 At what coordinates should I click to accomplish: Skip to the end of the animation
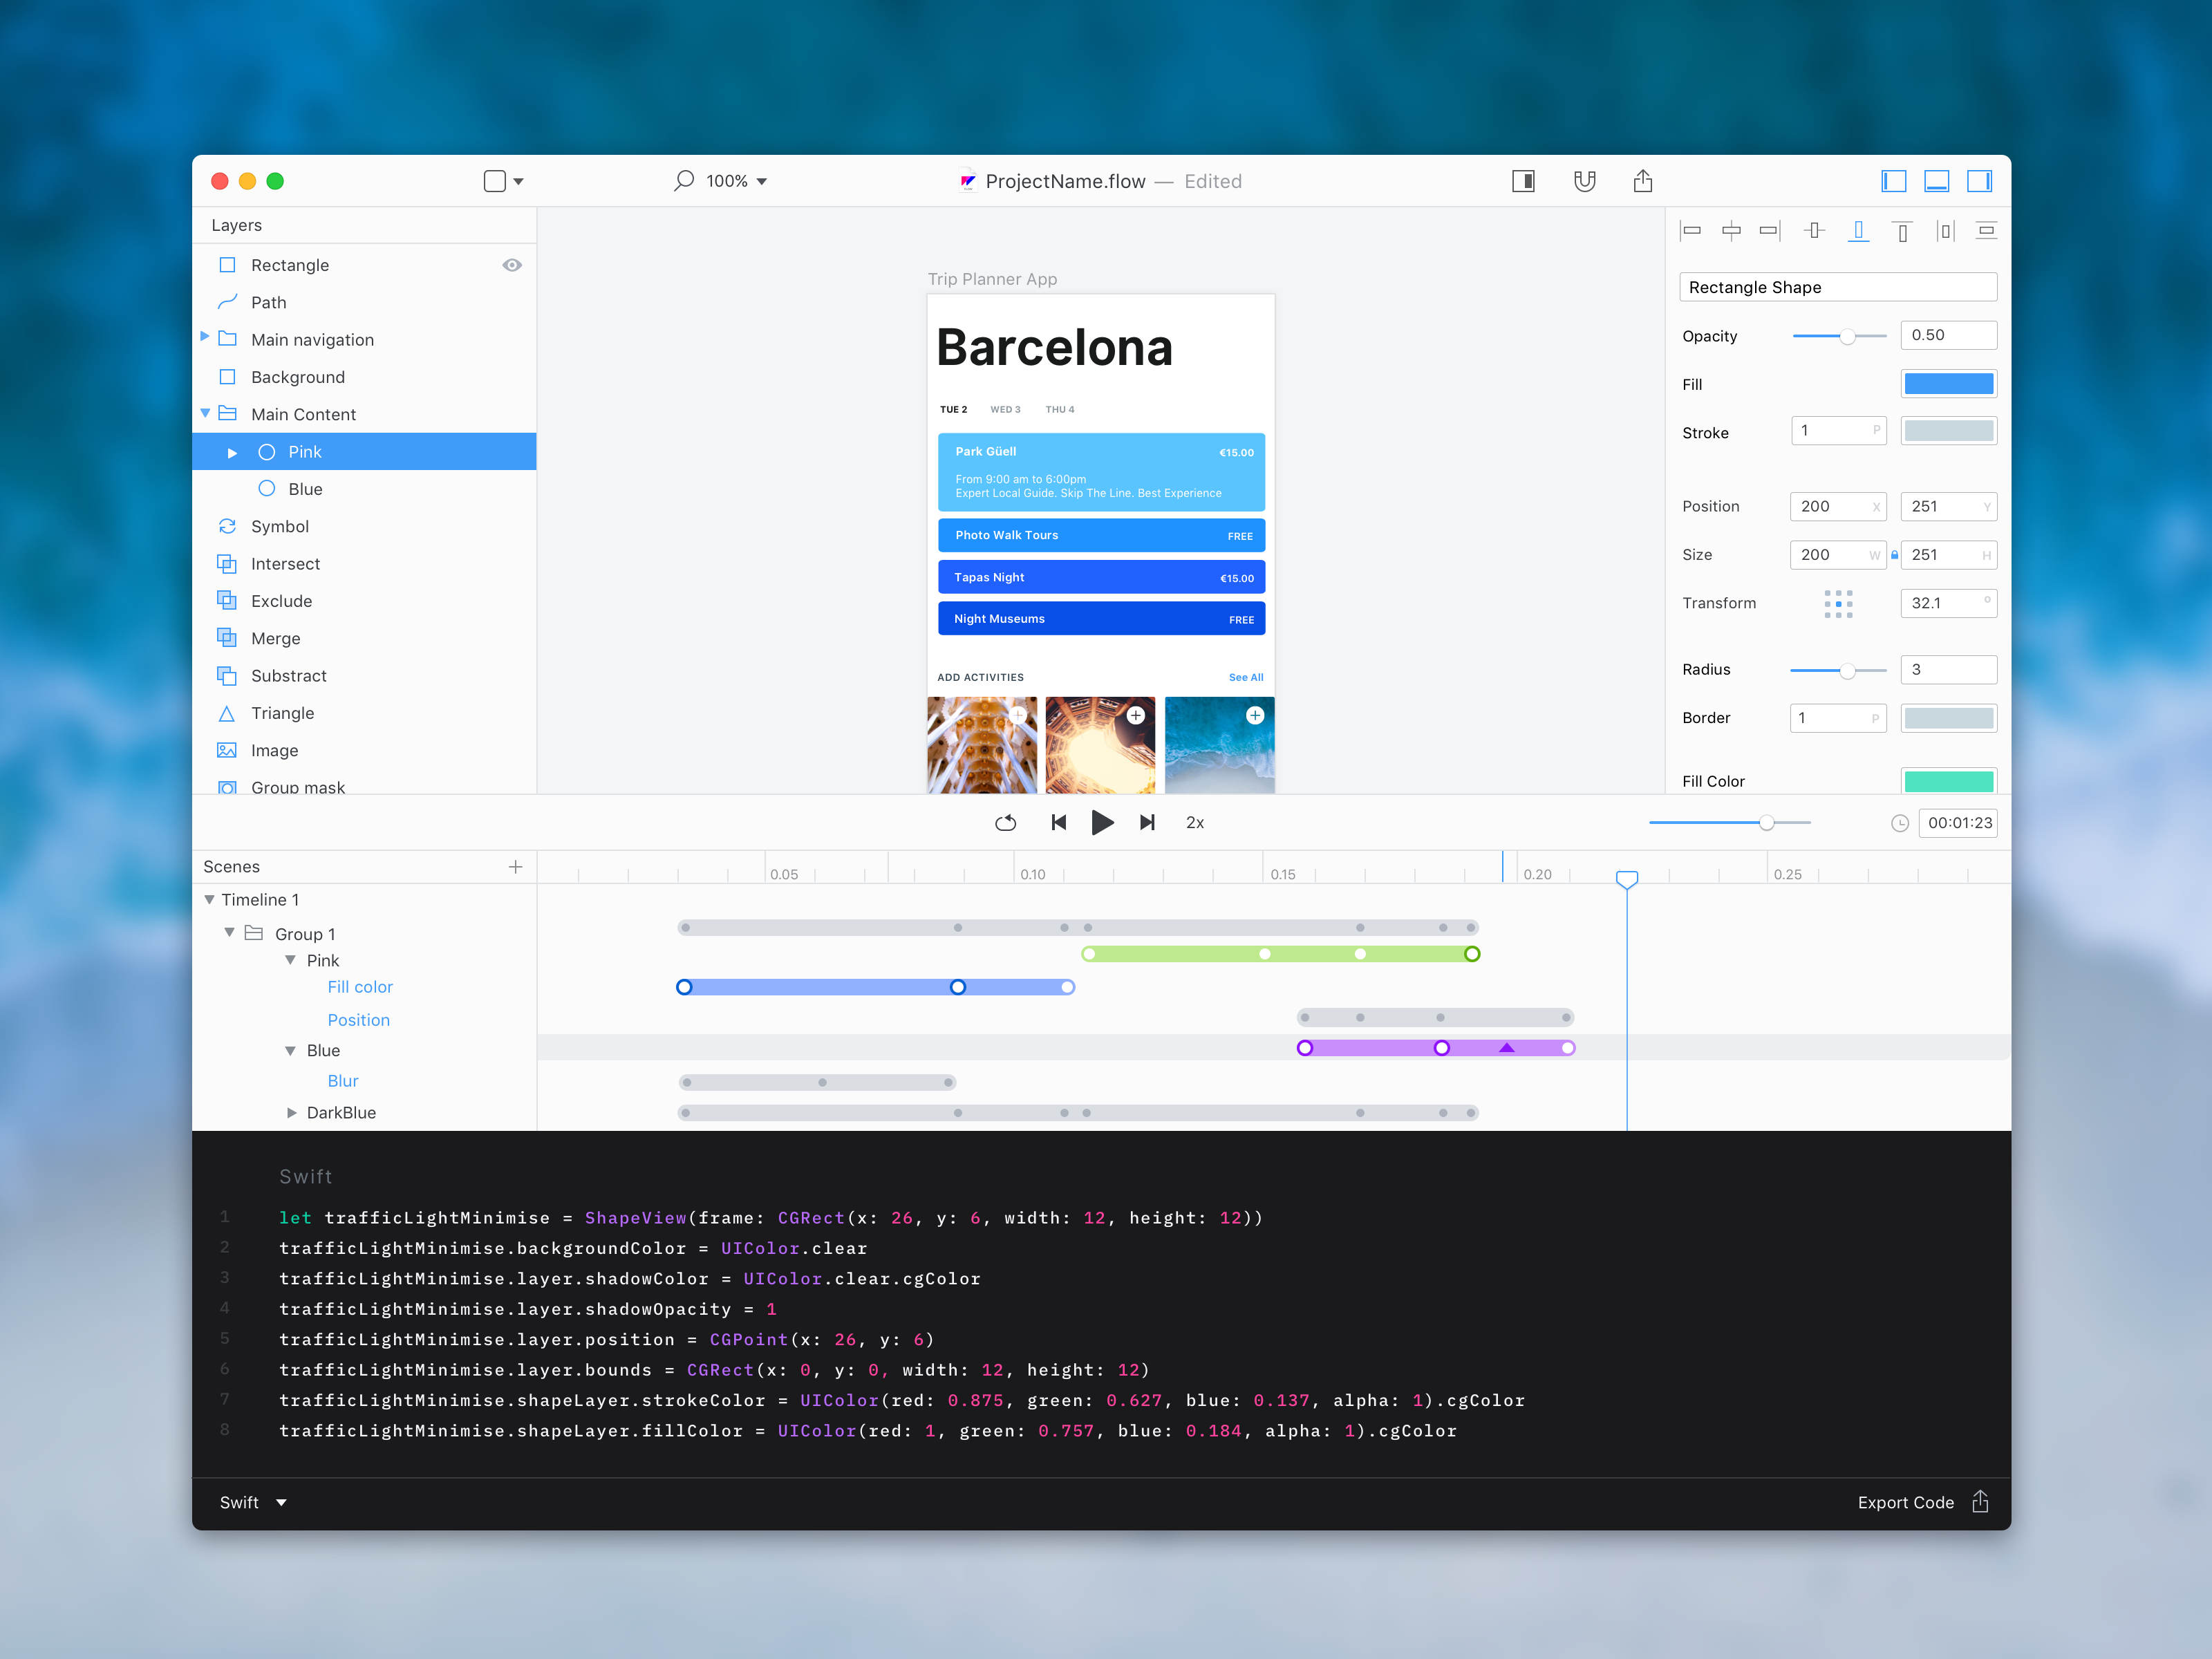point(1147,822)
